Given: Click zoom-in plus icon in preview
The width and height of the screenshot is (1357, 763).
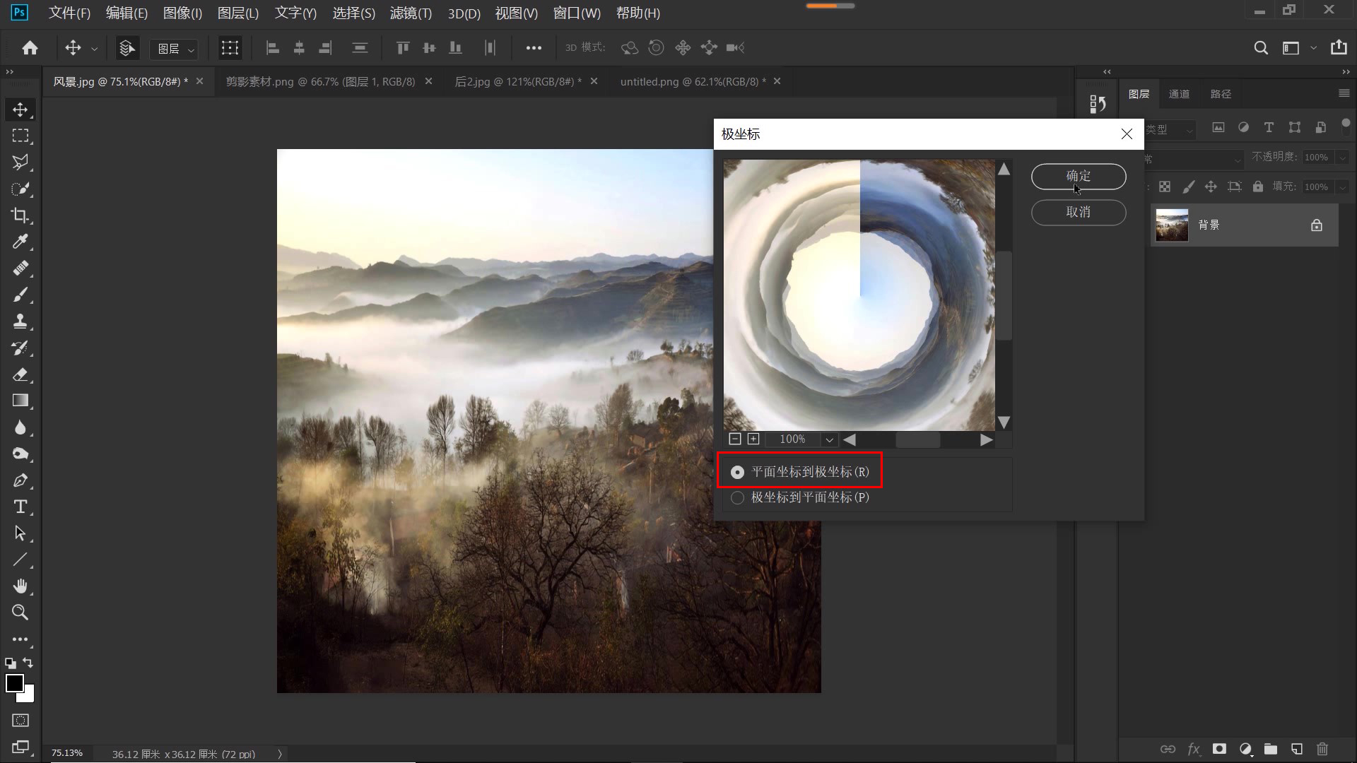Looking at the screenshot, I should coord(753,439).
